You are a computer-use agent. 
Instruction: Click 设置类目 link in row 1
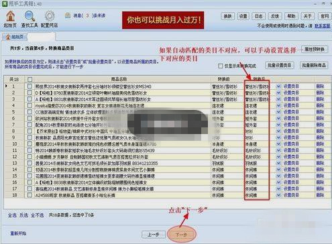tap(291, 86)
